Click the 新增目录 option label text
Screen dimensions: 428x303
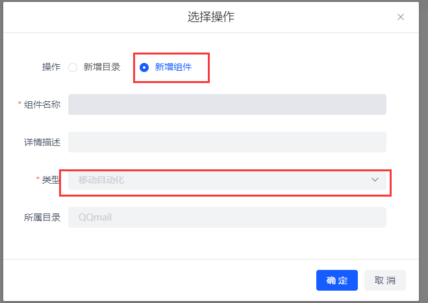pyautogui.click(x=102, y=67)
